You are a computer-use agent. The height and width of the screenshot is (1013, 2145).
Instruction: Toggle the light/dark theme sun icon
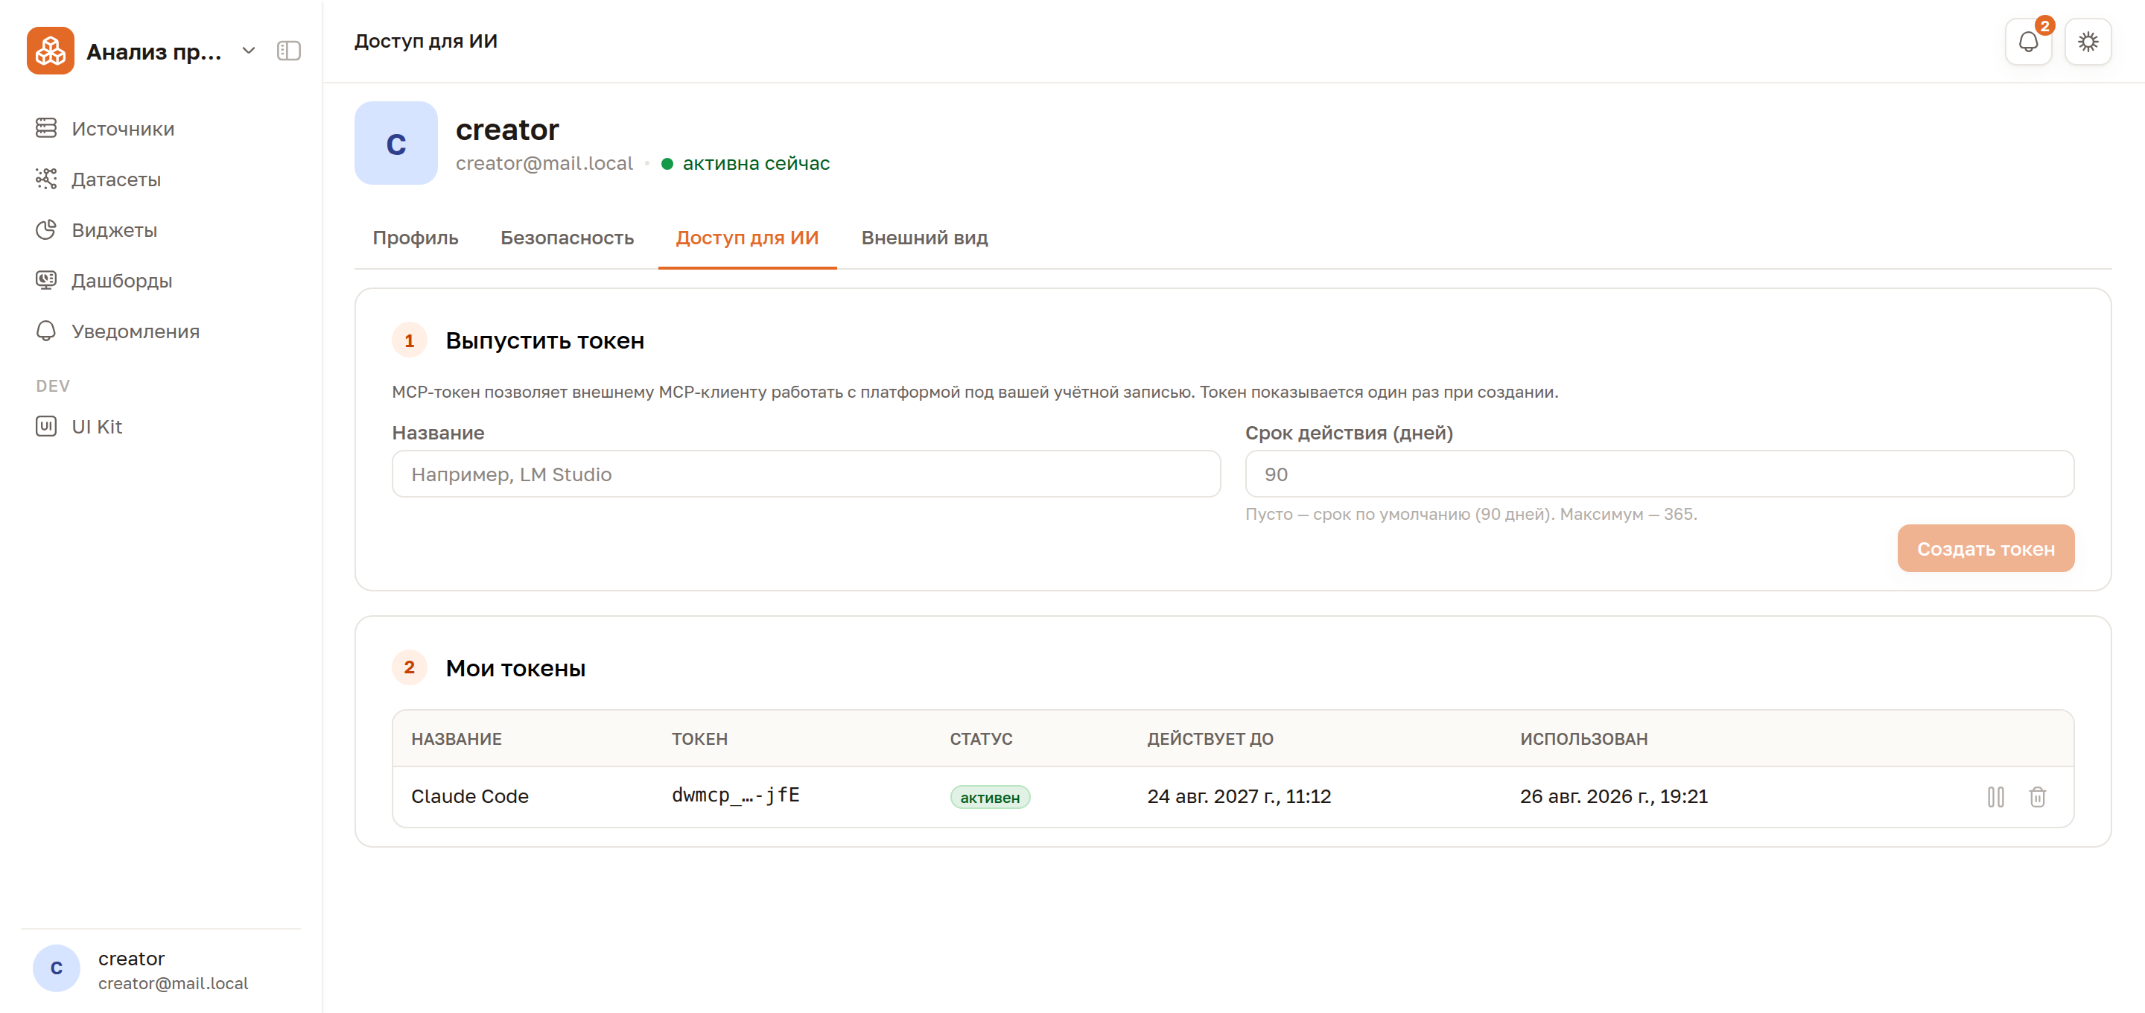(2088, 42)
